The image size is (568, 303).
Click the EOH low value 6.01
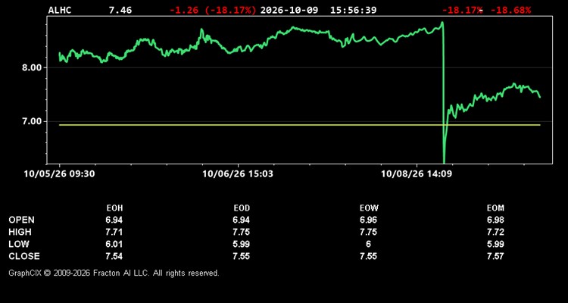114,244
